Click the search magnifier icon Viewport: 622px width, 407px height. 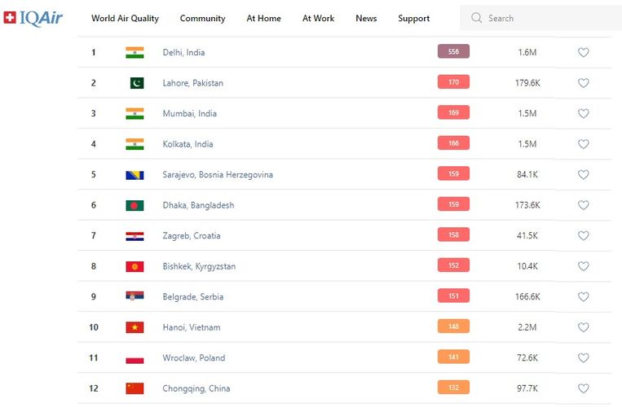click(x=477, y=18)
